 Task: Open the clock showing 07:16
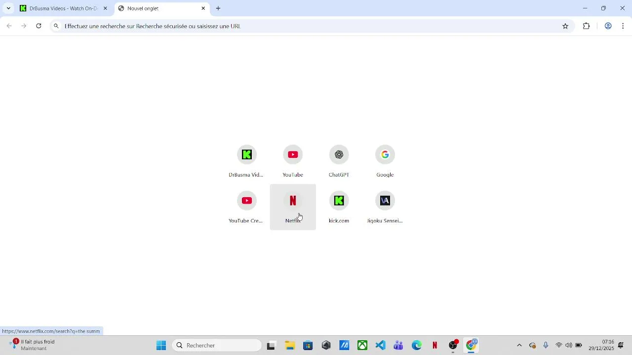pos(601,345)
